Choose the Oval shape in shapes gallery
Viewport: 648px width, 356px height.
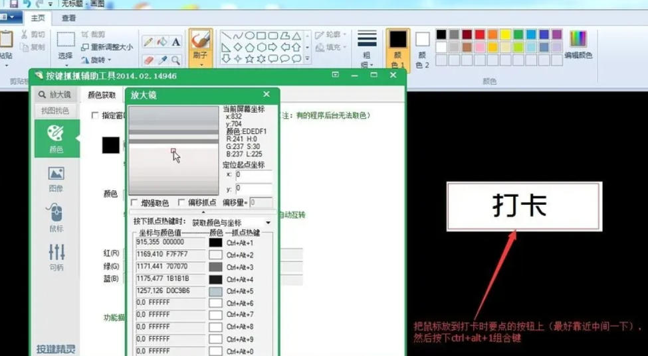249,36
